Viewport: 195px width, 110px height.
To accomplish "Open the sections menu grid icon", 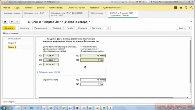I will (175, 8).
